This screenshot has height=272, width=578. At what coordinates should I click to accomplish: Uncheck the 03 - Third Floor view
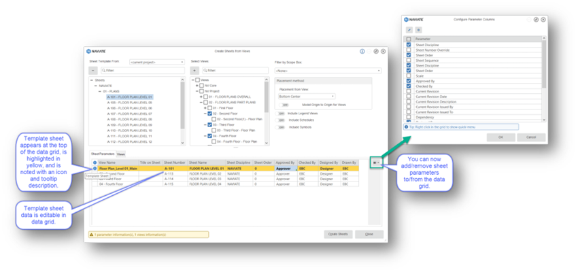[x=209, y=125]
